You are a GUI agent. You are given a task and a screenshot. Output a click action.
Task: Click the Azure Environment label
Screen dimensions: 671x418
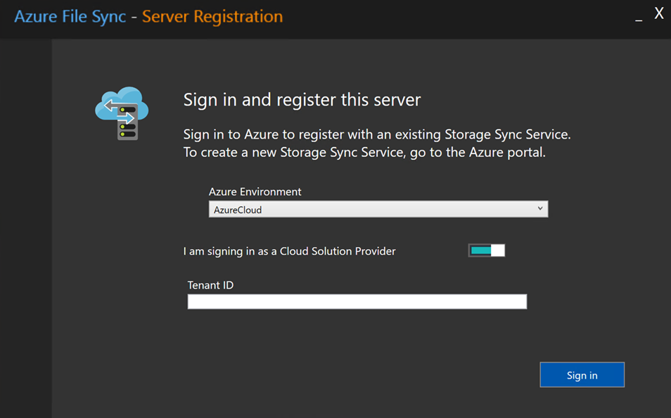click(255, 191)
